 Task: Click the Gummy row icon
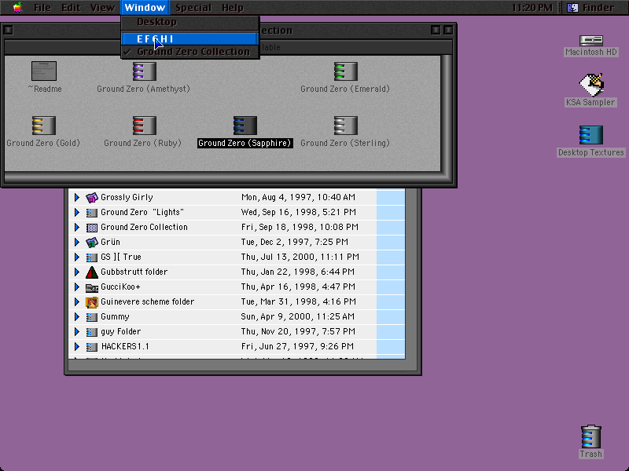pos(92,317)
